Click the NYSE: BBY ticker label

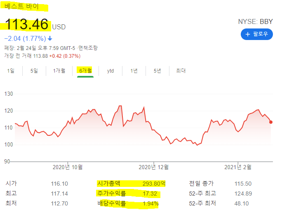pos(255,21)
